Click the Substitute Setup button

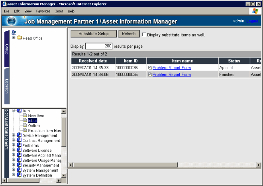click(94, 34)
